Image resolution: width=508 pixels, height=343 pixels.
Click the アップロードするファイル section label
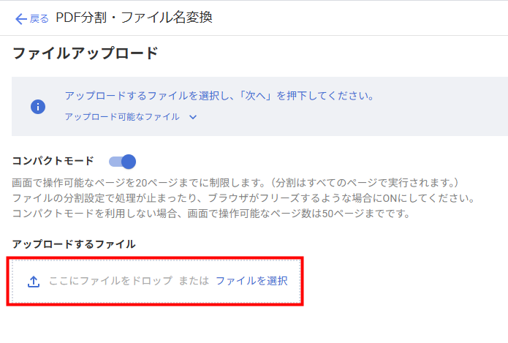click(74, 244)
